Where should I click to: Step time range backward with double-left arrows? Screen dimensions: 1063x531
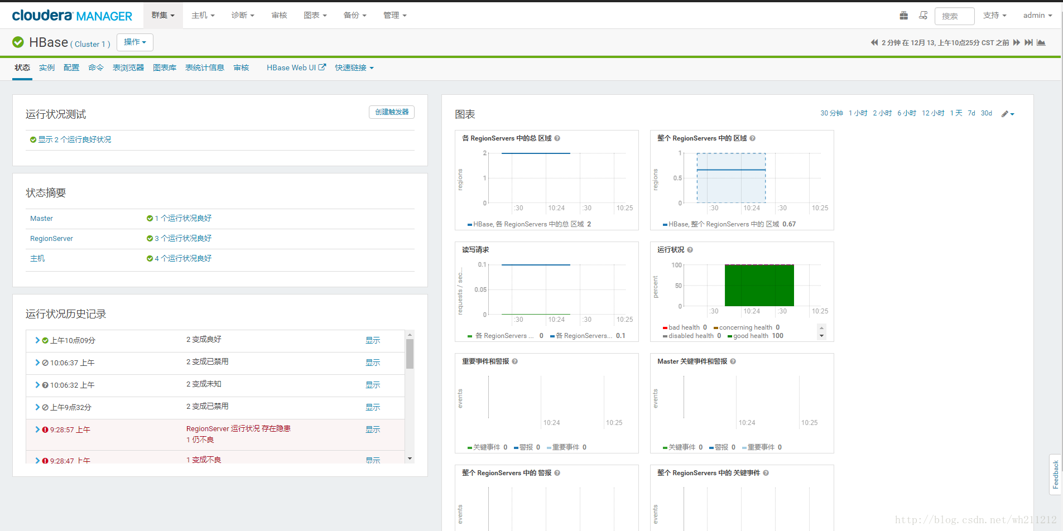click(874, 42)
